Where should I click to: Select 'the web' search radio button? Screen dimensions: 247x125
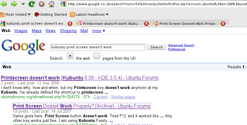(70, 56)
